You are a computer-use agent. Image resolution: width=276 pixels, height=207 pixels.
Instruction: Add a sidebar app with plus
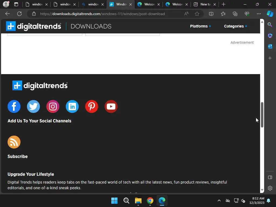click(x=270, y=58)
